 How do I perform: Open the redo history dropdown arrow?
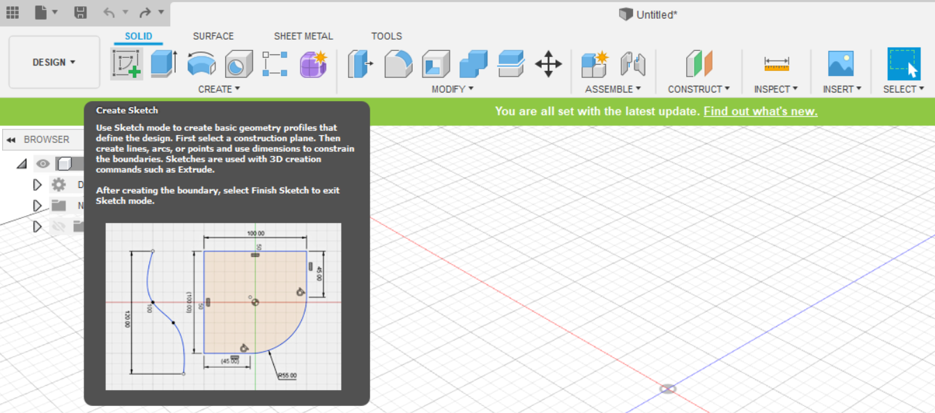pos(161,12)
